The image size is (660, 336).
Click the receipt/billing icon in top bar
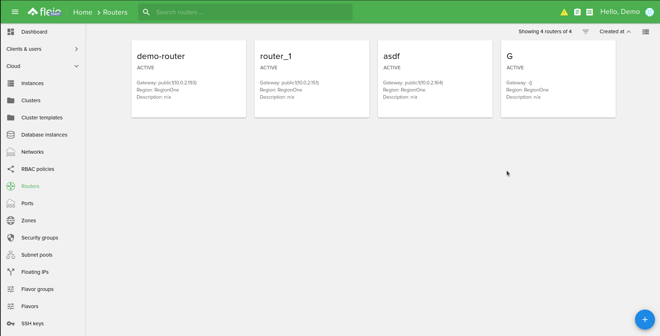point(590,12)
